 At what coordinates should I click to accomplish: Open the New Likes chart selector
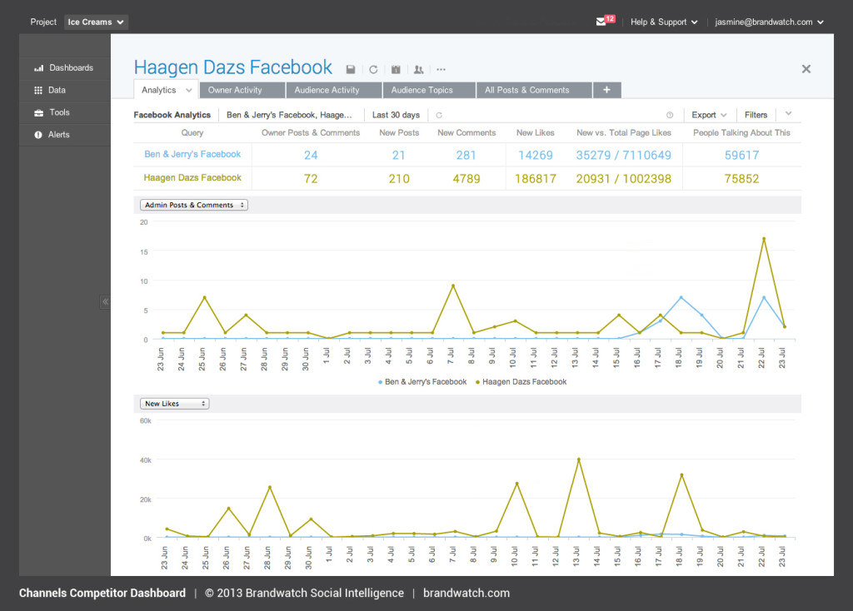[175, 404]
